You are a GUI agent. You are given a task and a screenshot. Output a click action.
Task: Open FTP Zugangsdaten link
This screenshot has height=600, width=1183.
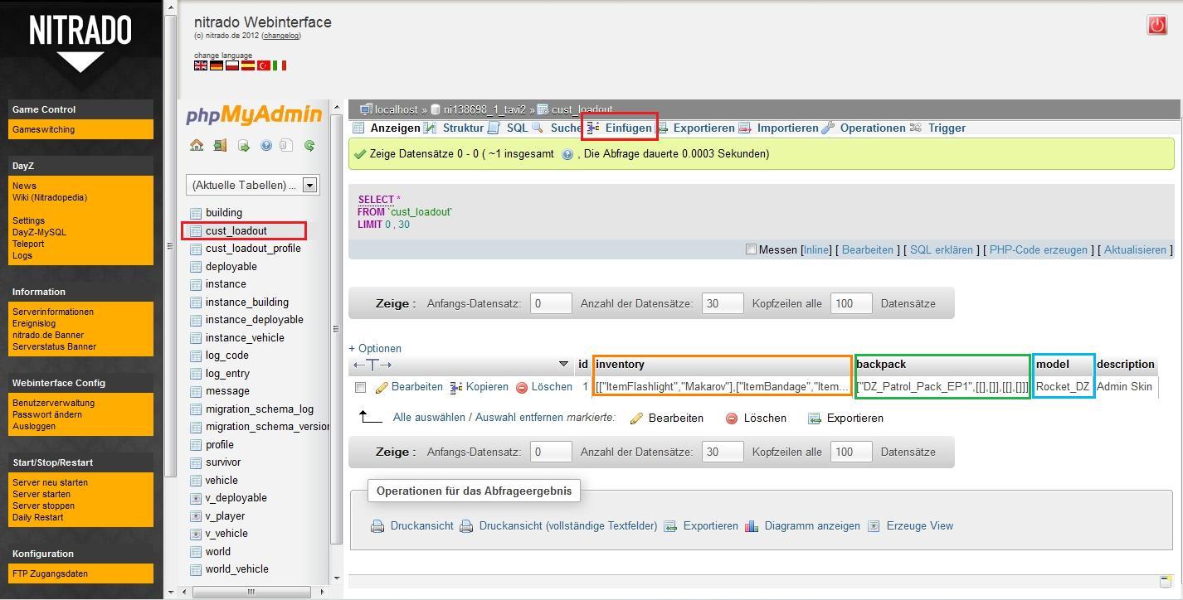pyautogui.click(x=50, y=574)
